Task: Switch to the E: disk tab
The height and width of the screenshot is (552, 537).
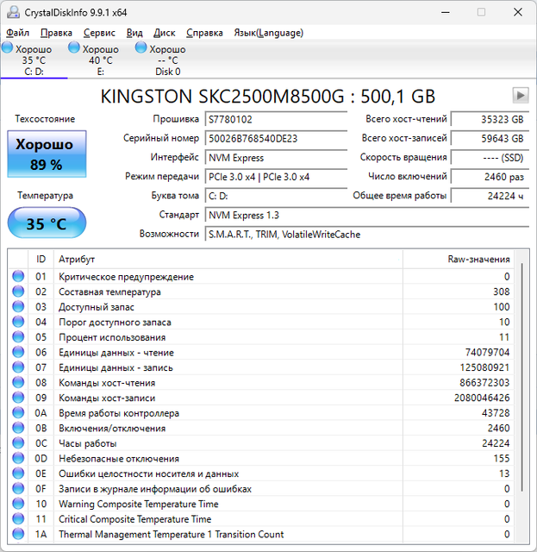Action: click(x=101, y=60)
